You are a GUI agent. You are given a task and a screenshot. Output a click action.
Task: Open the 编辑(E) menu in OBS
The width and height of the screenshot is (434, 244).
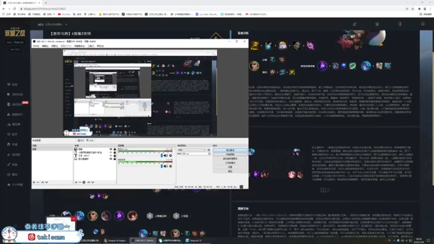(45, 46)
